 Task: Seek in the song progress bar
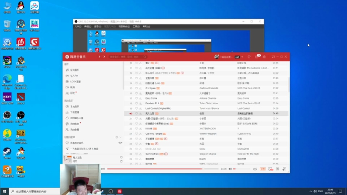click(x=163, y=169)
